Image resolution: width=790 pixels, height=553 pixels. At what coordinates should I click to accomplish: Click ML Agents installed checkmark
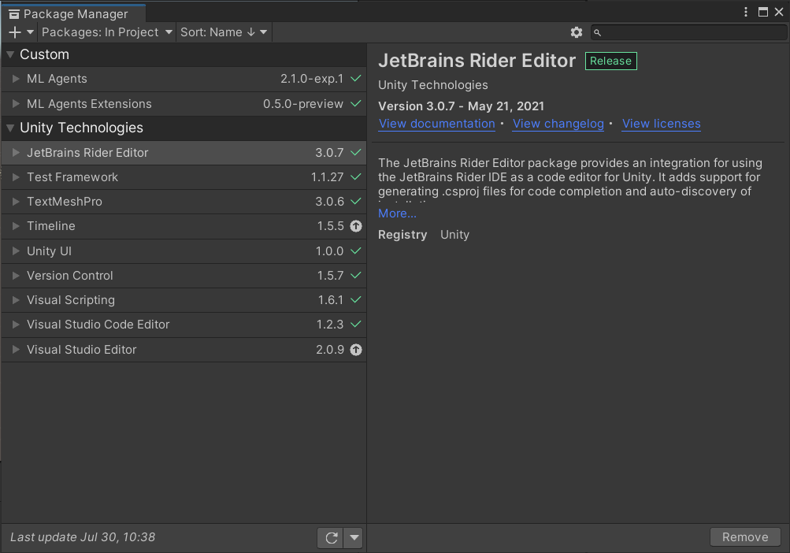click(x=356, y=79)
